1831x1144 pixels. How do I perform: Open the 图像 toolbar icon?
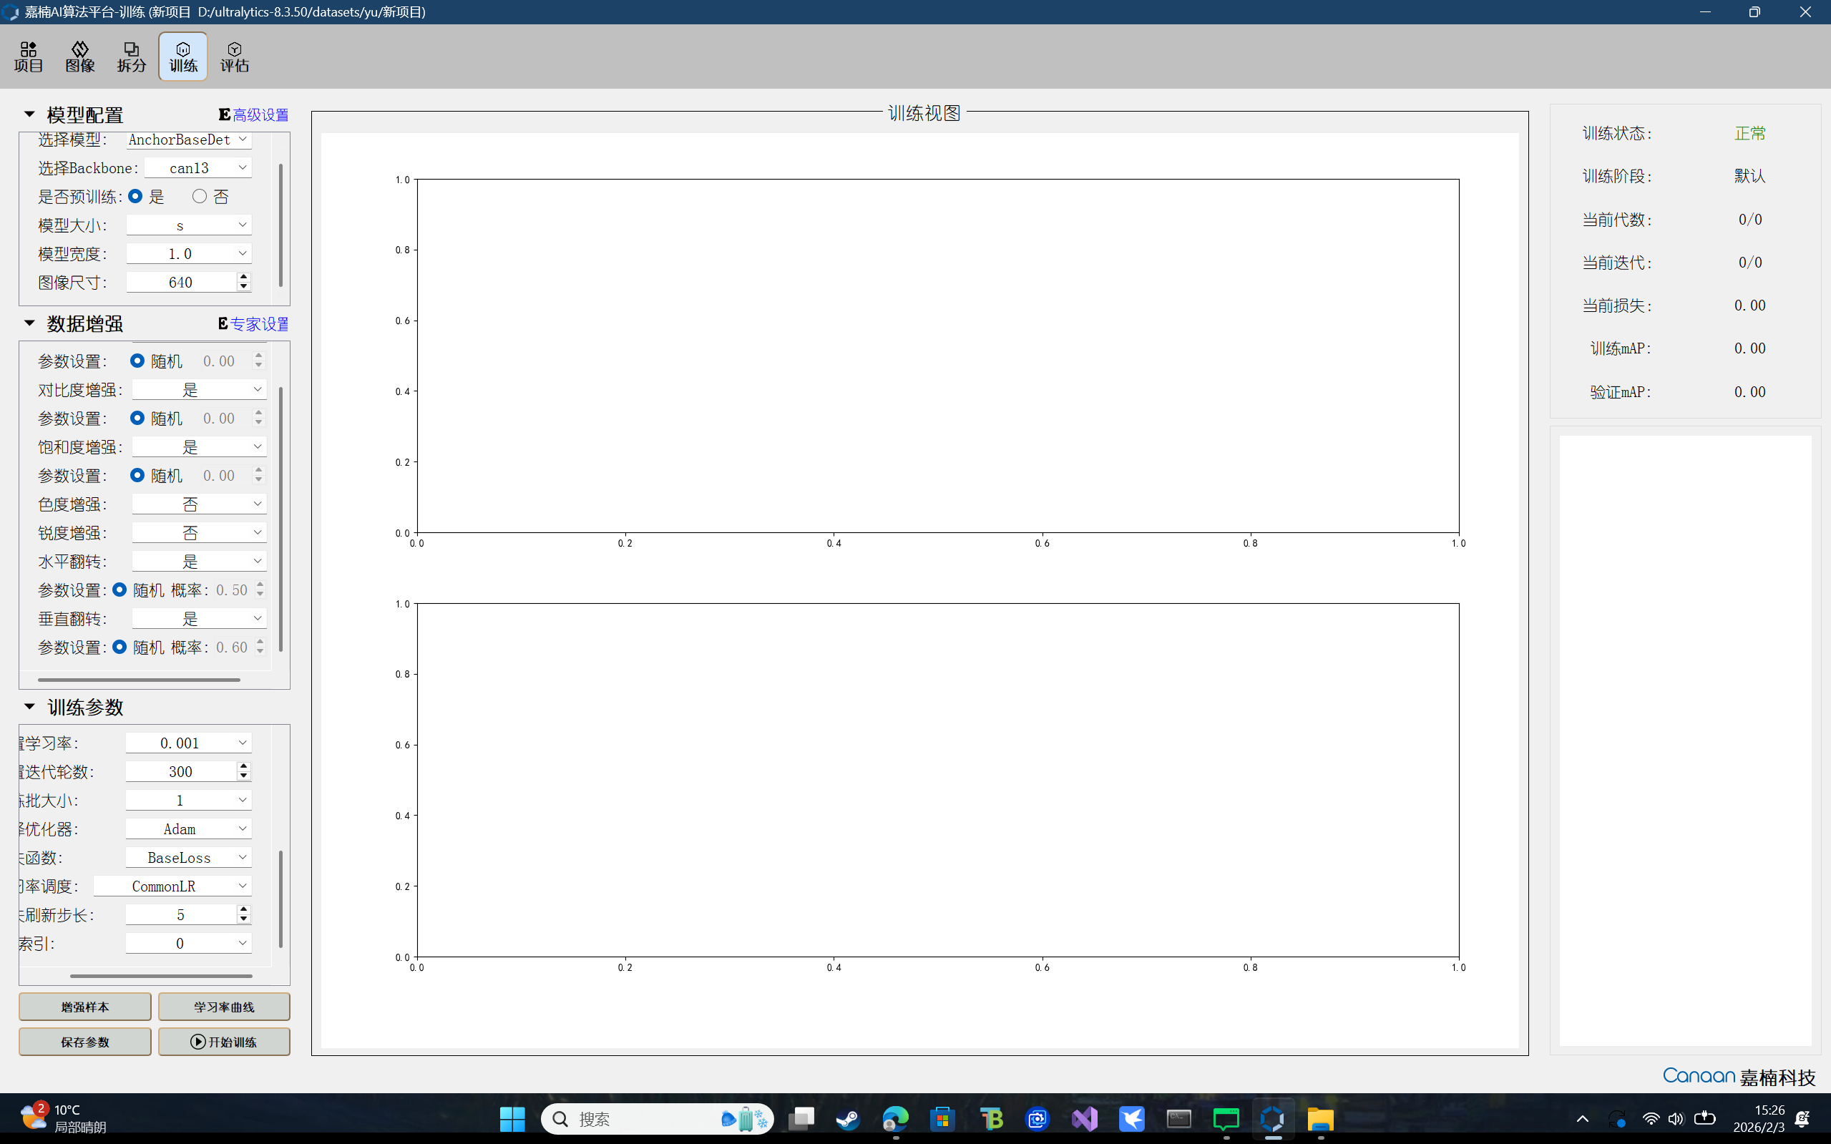click(79, 57)
